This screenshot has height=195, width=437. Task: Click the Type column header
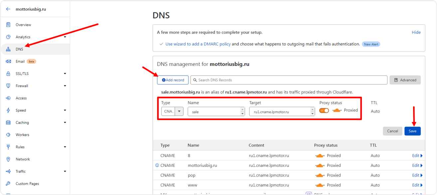[165, 145]
